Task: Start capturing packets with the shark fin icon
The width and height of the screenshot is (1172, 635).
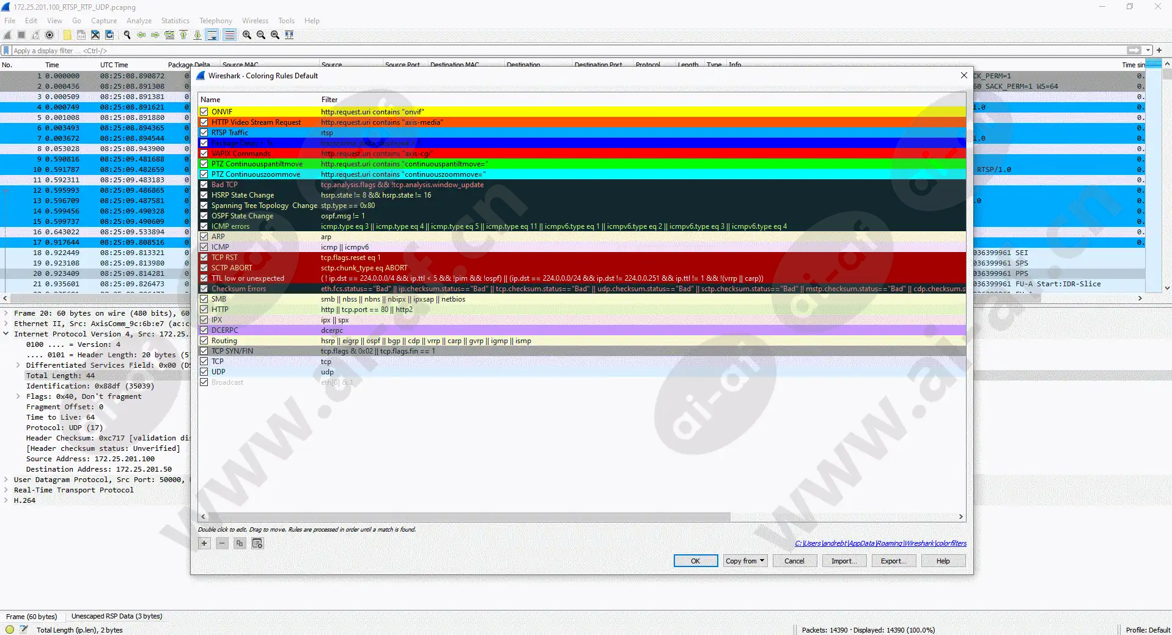Action: coord(8,35)
